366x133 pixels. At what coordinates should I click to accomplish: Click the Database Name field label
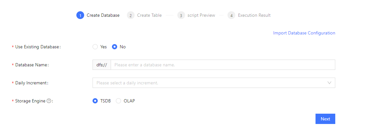point(32,65)
